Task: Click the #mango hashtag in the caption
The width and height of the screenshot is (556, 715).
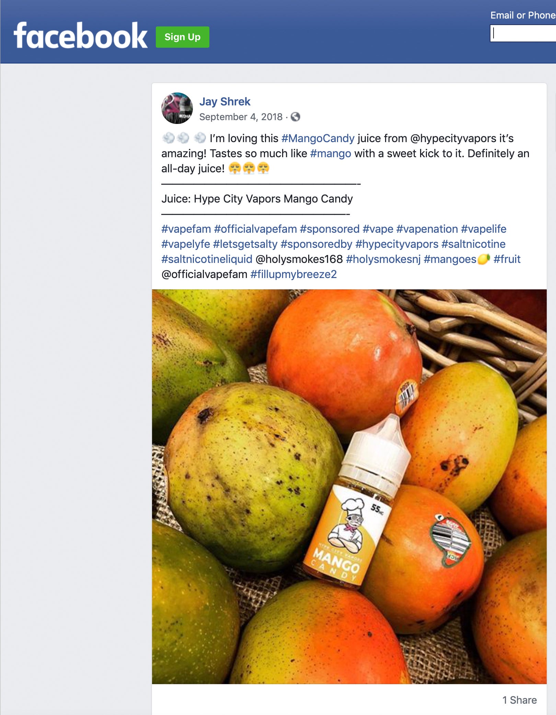Action: click(x=331, y=153)
